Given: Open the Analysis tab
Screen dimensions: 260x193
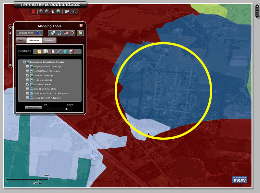Looking at the screenshot, I should 49,40.
